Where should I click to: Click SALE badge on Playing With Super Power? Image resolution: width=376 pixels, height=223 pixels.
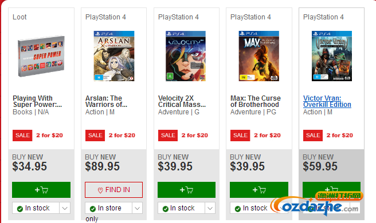22,136
